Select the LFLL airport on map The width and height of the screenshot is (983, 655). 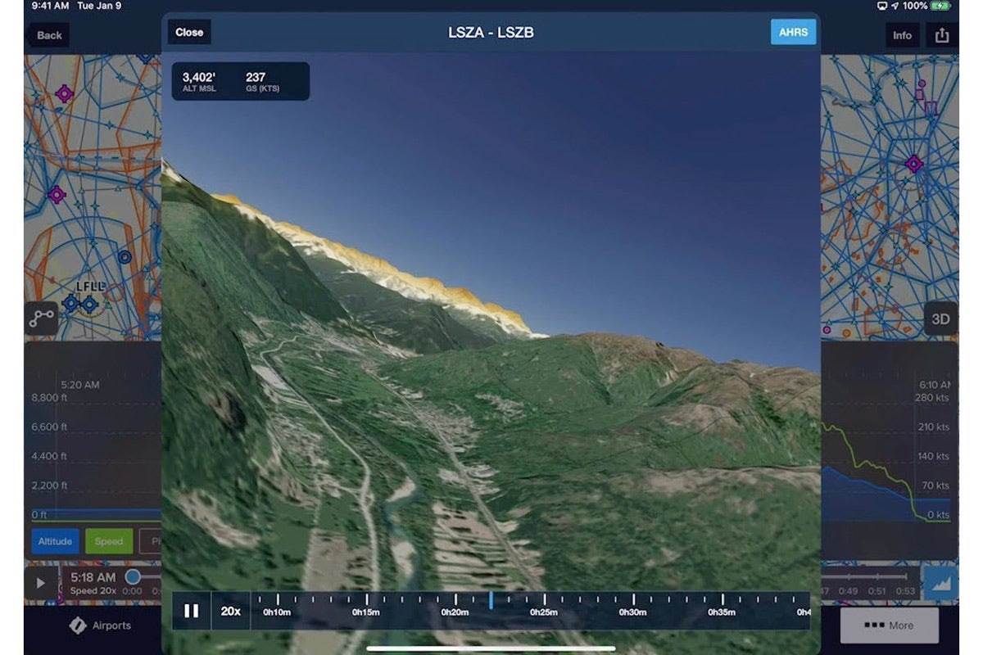(89, 286)
